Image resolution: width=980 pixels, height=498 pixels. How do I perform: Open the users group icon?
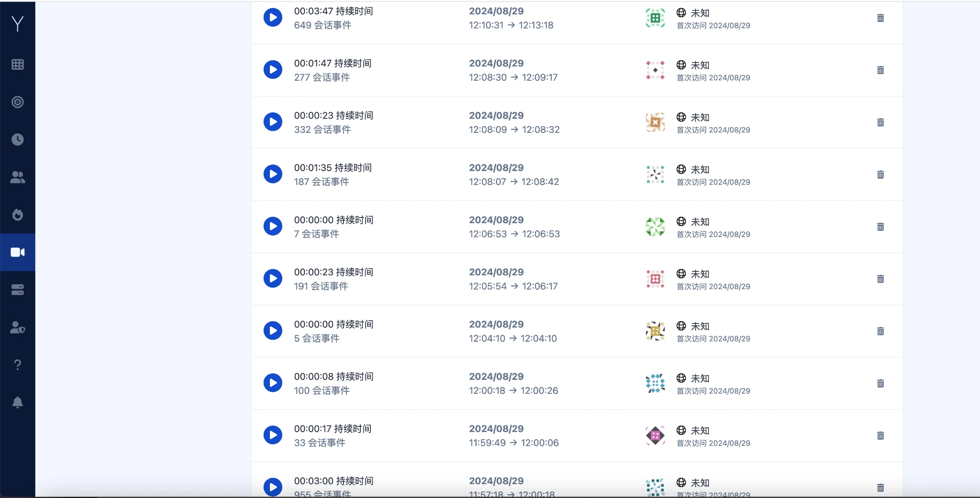point(18,177)
